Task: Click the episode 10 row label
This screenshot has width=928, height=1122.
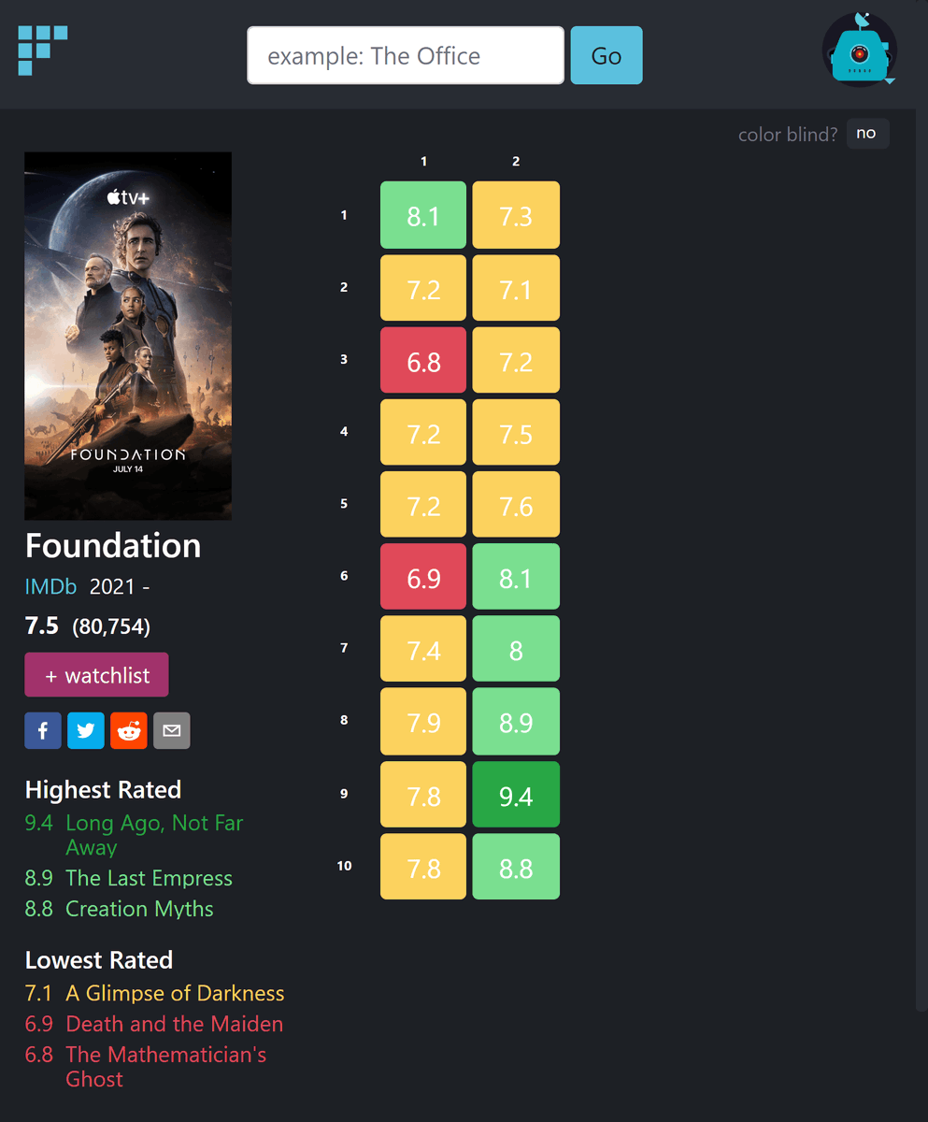Action: click(344, 866)
